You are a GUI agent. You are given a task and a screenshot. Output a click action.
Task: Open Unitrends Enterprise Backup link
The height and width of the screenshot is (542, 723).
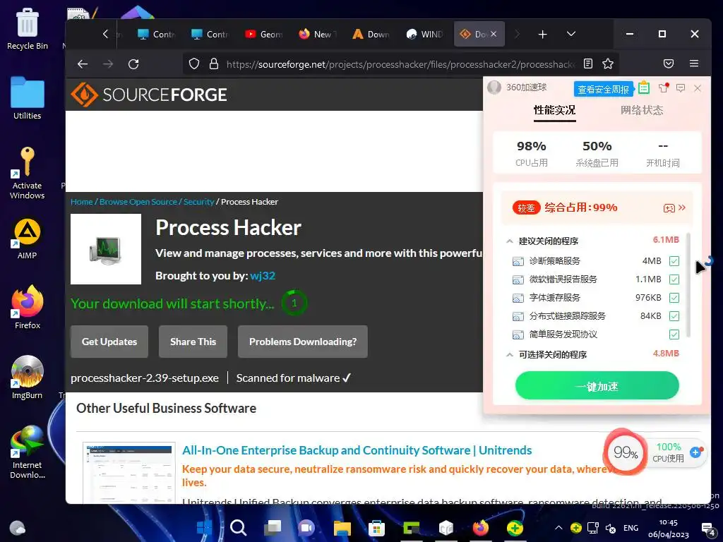357,450
